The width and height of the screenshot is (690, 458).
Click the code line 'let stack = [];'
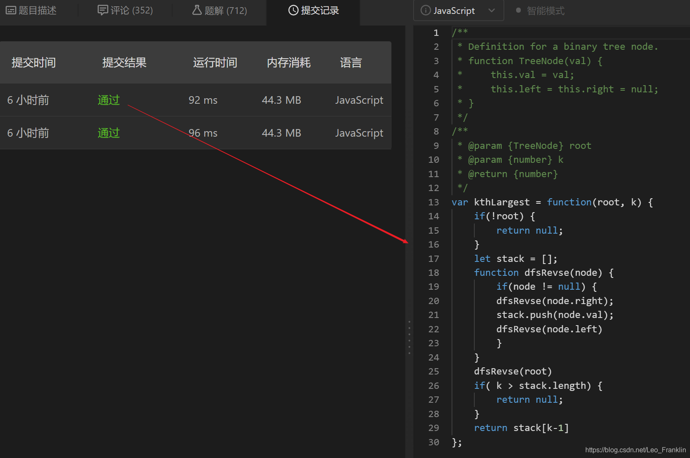coord(516,259)
